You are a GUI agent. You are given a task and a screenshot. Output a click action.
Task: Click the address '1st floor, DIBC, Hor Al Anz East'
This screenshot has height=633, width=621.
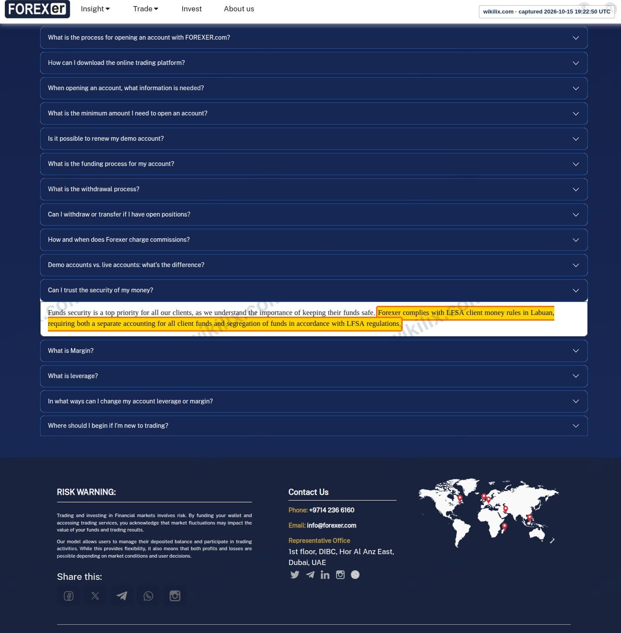(341, 552)
